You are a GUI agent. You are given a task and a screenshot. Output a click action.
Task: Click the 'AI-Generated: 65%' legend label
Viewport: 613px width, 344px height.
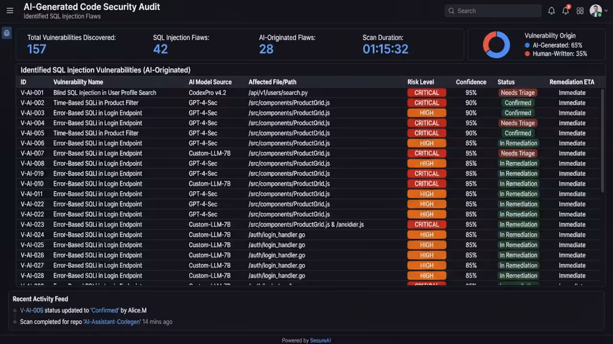click(x=557, y=45)
